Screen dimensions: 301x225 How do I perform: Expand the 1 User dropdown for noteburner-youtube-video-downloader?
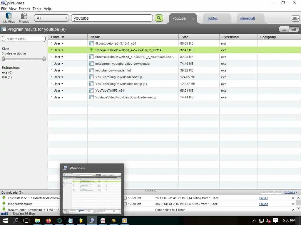57,64
